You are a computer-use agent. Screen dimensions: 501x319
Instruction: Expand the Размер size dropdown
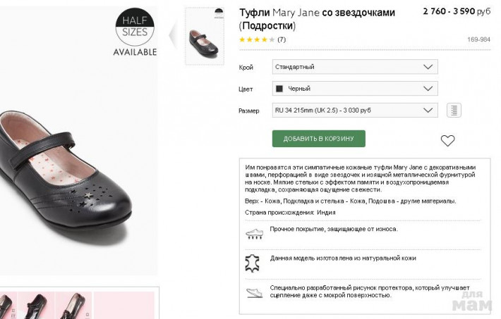click(x=355, y=111)
